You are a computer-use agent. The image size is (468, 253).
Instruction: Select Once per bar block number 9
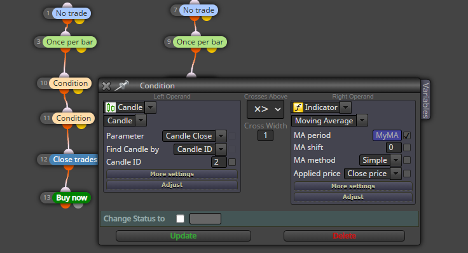point(200,42)
